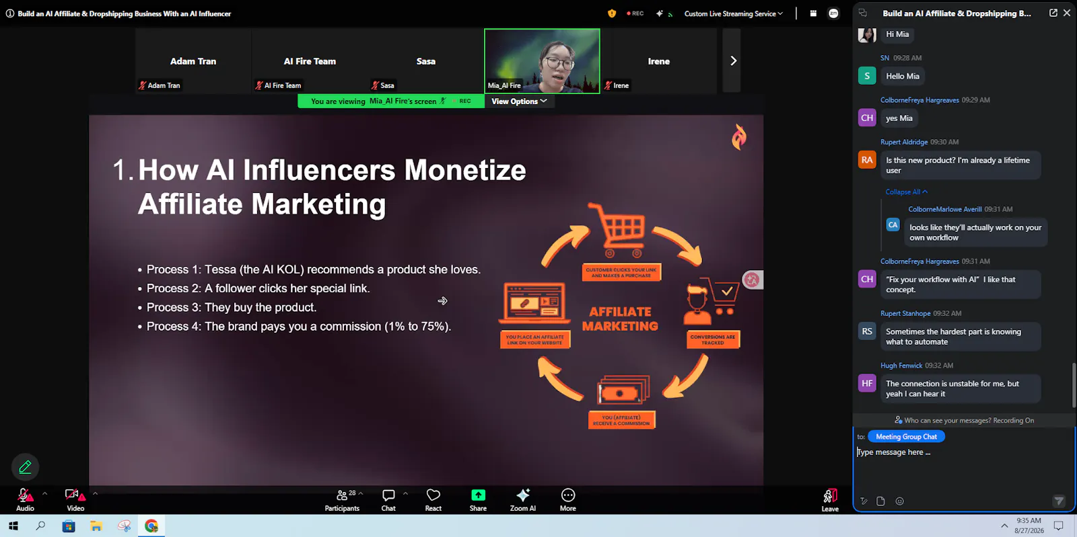Screen dimensions: 1077x537
Task: Click Rupert Stanhope's sender name
Action: 905,314
